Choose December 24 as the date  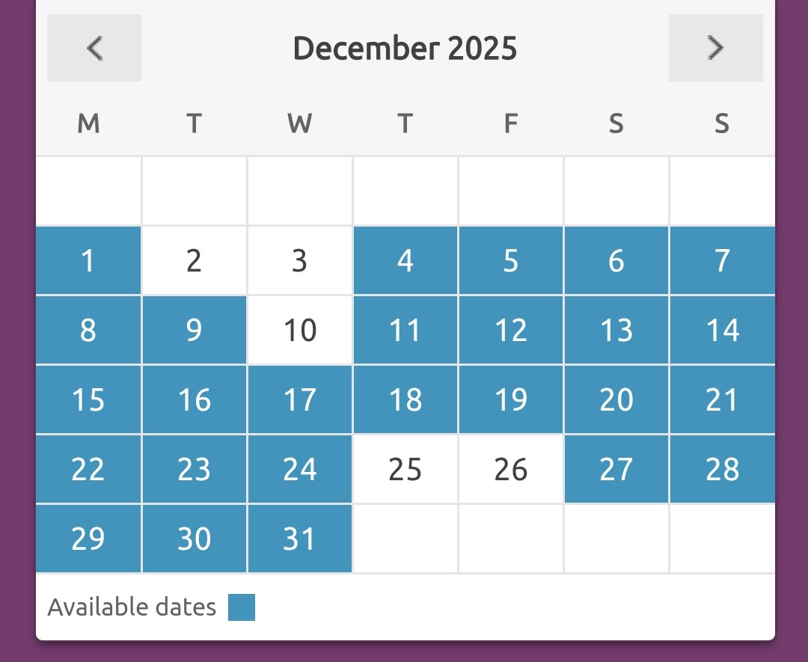[x=300, y=469]
